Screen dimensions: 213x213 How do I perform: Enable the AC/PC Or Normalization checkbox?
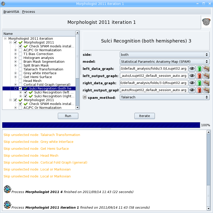tap(20, 50)
